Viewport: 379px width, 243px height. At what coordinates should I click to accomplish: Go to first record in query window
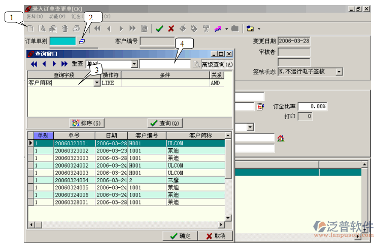[x=34, y=64]
